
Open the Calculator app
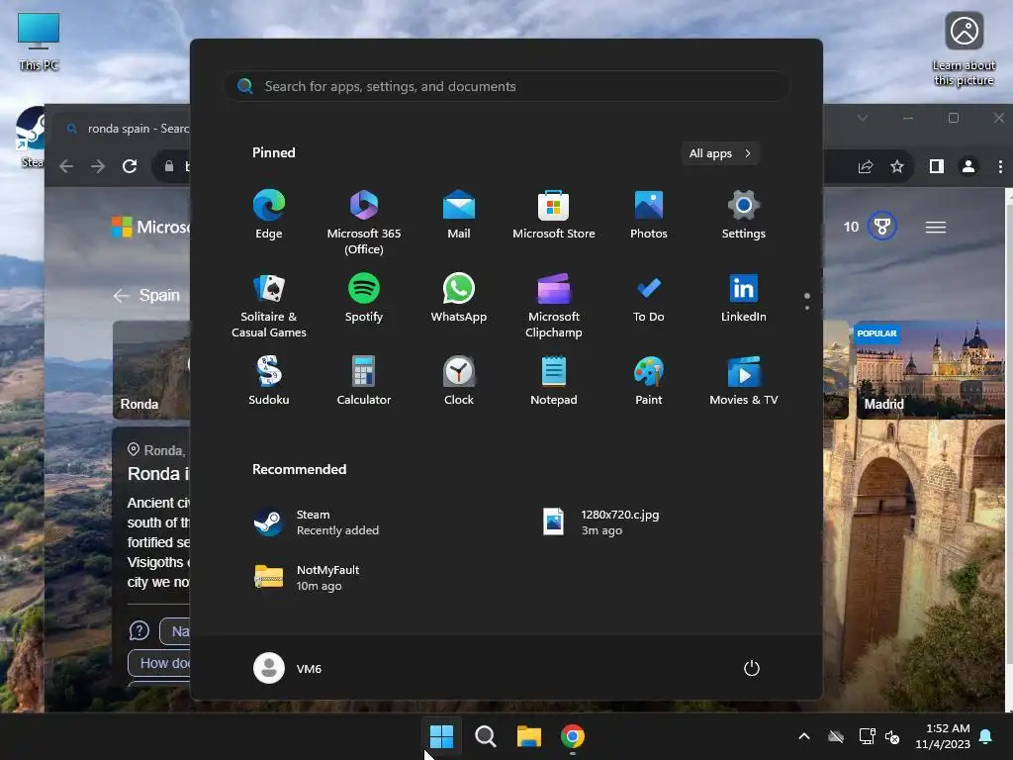(x=364, y=381)
